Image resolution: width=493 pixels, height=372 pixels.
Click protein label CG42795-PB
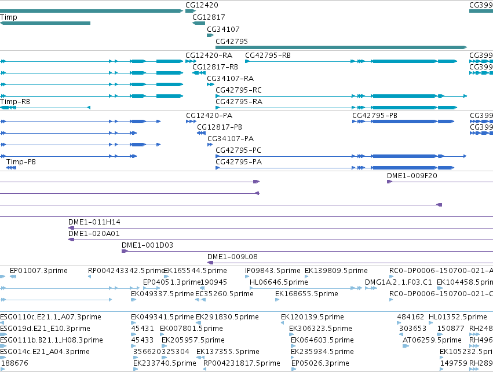tap(375, 116)
